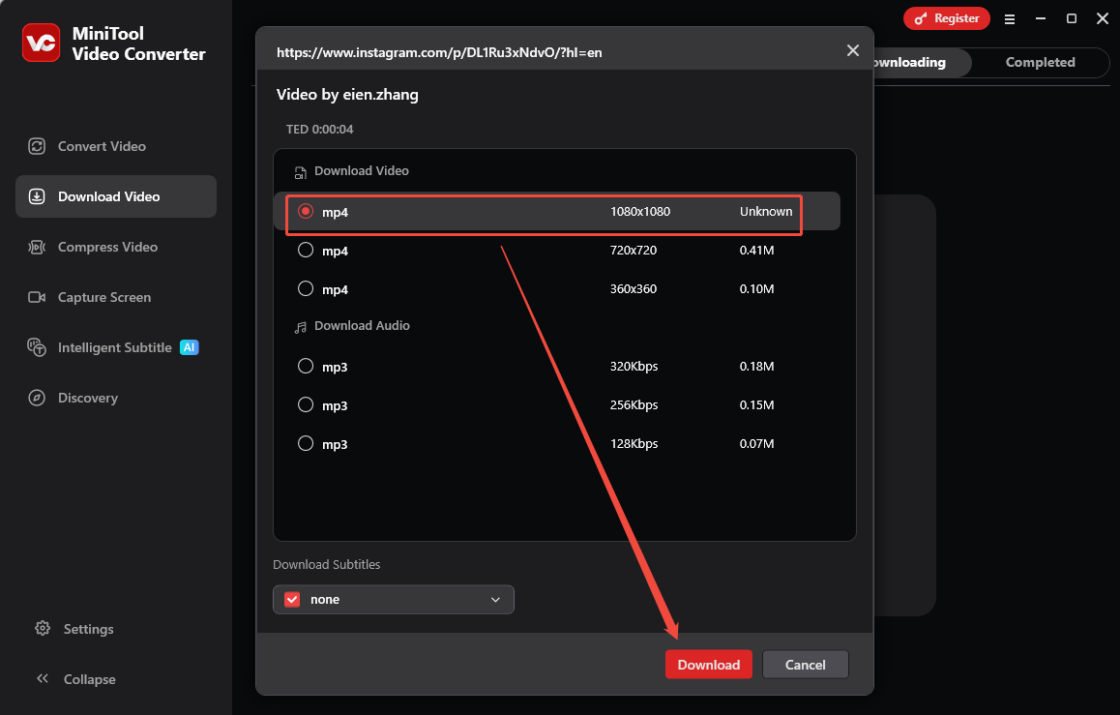
Task: Switch to the Completed tab
Action: 1040,62
